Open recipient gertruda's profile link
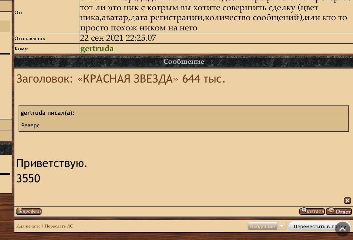The width and height of the screenshot is (353, 240). click(97, 49)
